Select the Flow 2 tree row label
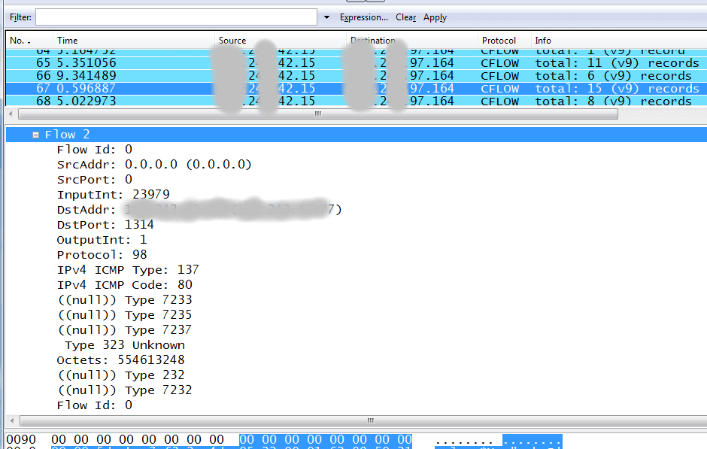707x449 pixels. point(67,135)
